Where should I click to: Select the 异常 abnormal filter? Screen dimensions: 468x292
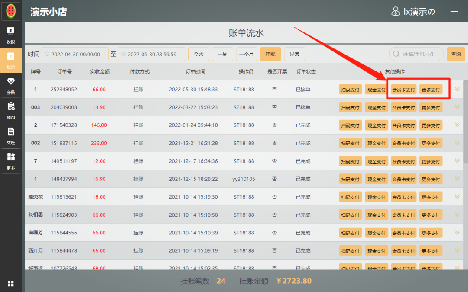[294, 54]
